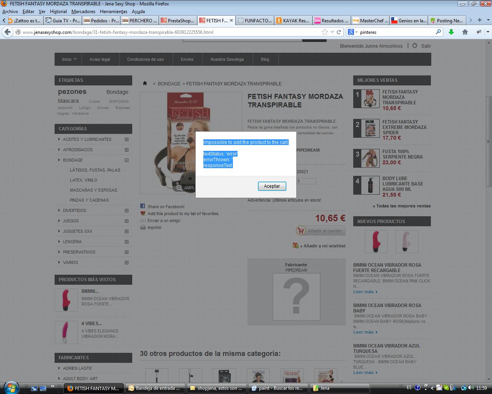Viewport: 492px width, 394px height.
Task: Click the favorites heart icon
Action: [x=143, y=213]
